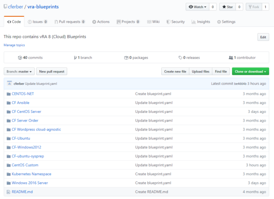Open the repository Settings tab
274x199 pixels.
point(226,22)
